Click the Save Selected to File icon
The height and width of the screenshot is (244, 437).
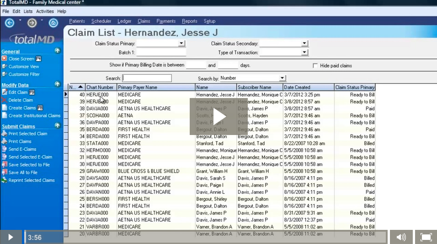coord(4,165)
